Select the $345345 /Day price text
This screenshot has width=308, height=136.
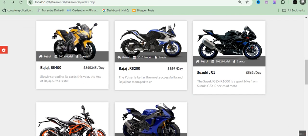tap(94, 68)
